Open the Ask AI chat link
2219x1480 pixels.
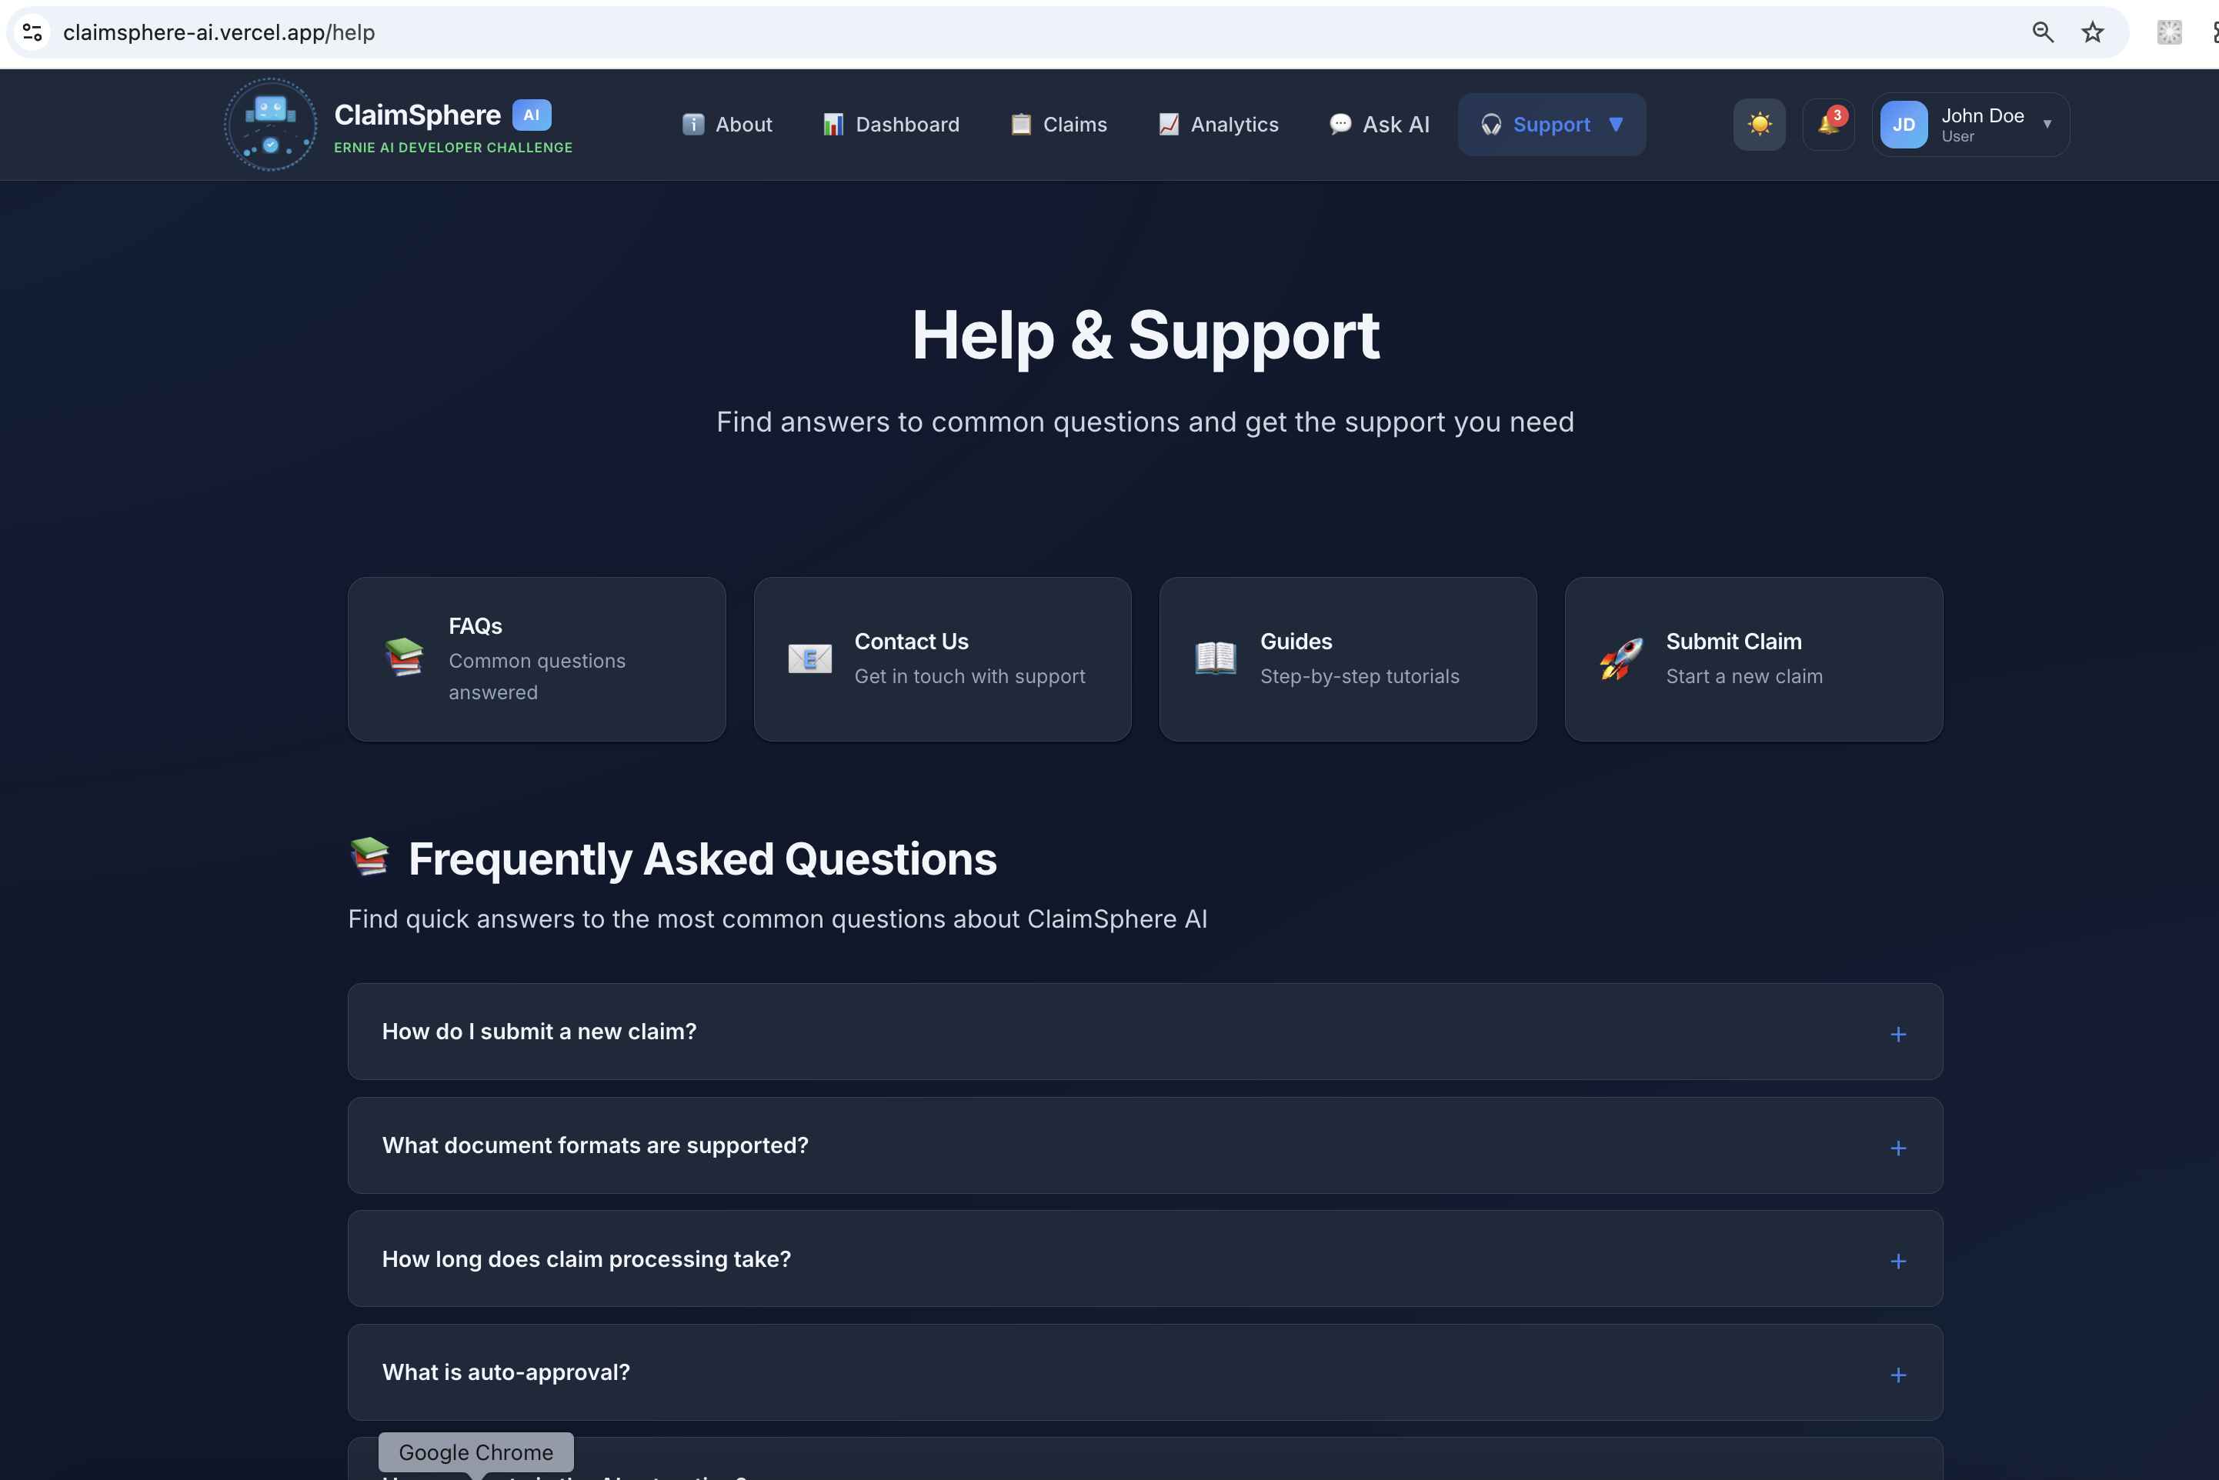(x=1379, y=125)
